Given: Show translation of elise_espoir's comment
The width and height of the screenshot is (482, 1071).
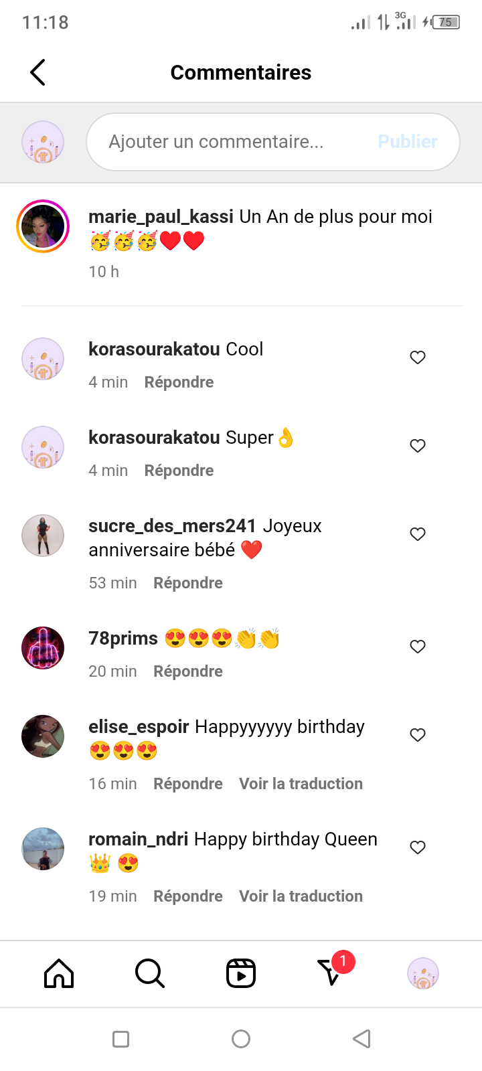Looking at the screenshot, I should pos(301,784).
